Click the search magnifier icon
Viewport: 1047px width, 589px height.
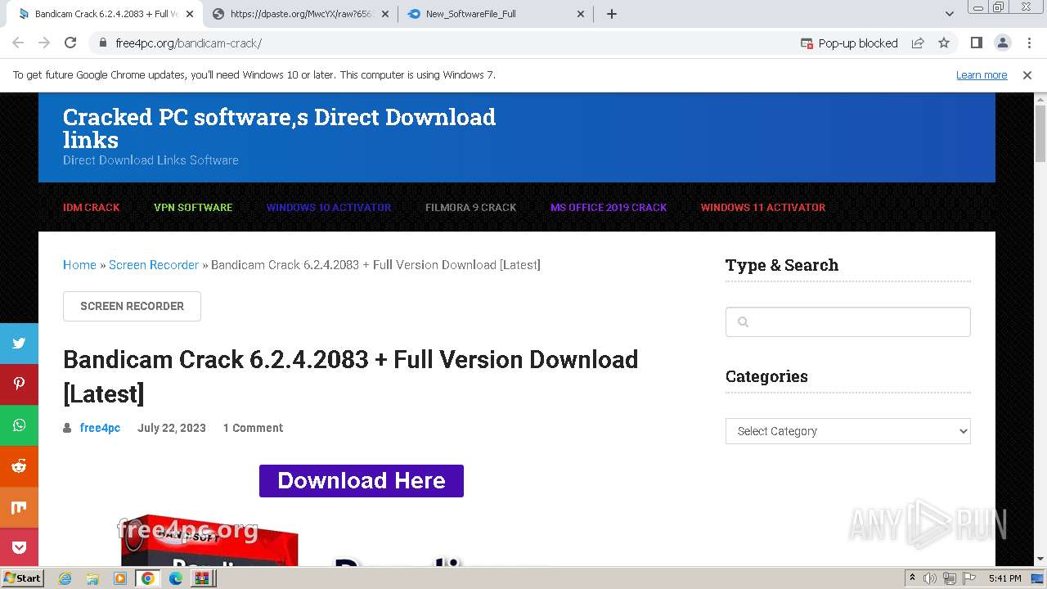(743, 322)
